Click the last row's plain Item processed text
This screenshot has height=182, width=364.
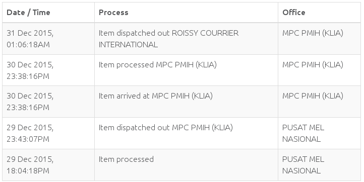[x=126, y=159]
